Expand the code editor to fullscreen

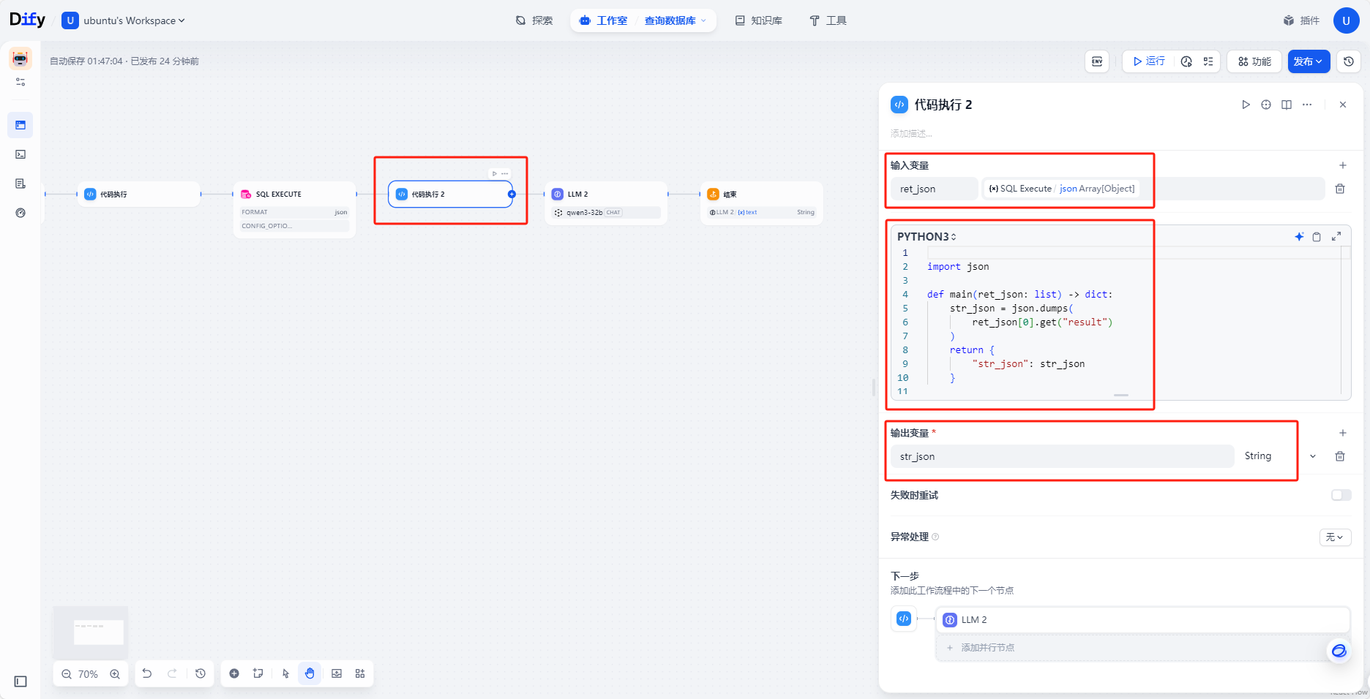[x=1336, y=236]
